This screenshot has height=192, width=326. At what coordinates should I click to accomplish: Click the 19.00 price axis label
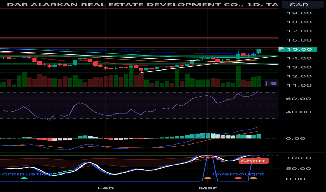click(299, 13)
